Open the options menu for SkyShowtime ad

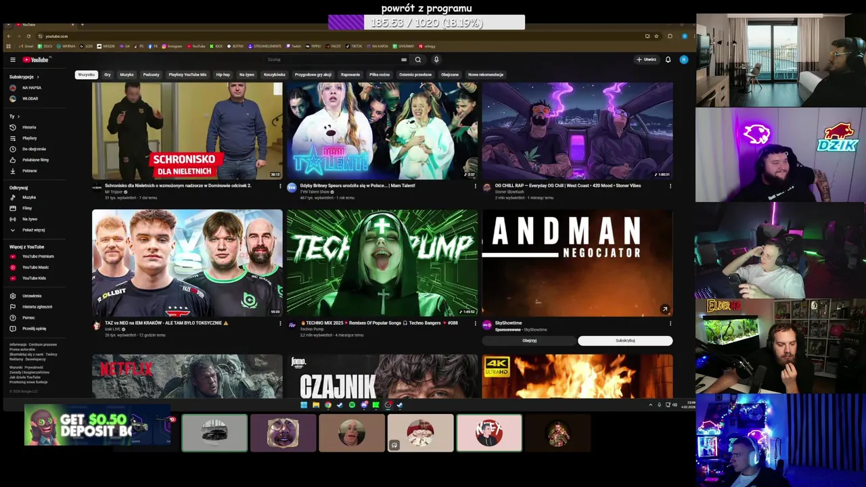pyautogui.click(x=670, y=324)
